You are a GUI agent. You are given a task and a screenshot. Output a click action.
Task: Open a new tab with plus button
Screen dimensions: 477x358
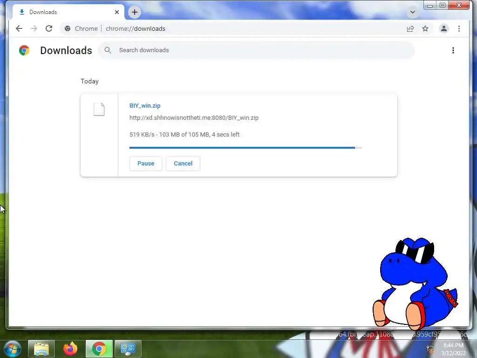point(135,12)
